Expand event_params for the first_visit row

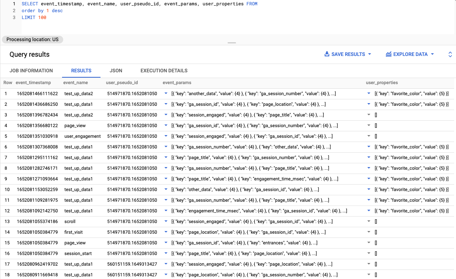click(x=165, y=232)
